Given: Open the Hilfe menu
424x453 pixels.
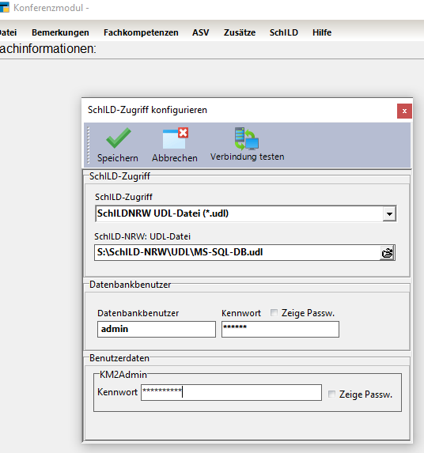Looking at the screenshot, I should [x=322, y=32].
